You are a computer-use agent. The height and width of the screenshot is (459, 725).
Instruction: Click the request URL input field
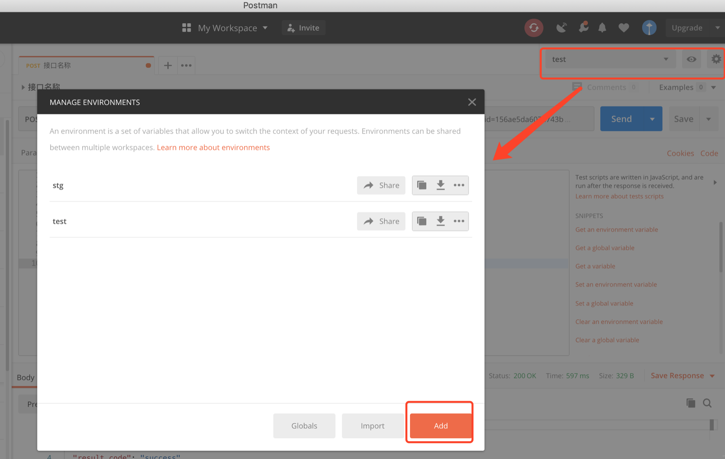click(x=539, y=119)
